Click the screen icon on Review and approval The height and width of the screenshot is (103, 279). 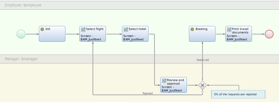pyautogui.click(x=164, y=81)
